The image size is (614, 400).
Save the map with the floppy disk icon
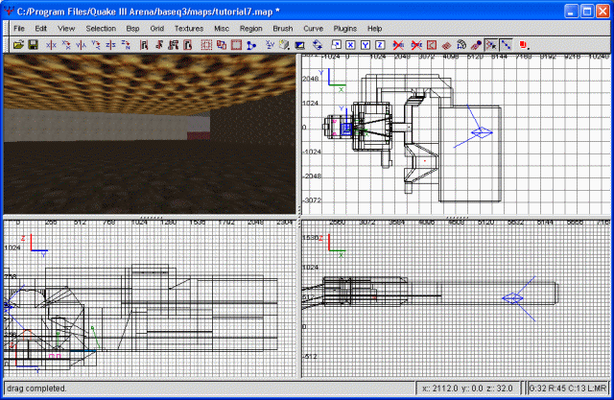[33, 45]
